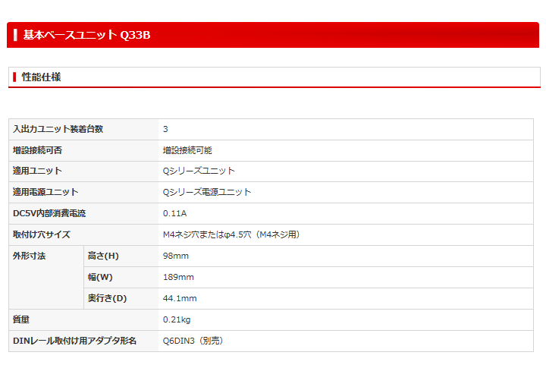Select the Qシリーズユニット value
Screen dimensions: 546x368
pyautogui.click(x=199, y=171)
